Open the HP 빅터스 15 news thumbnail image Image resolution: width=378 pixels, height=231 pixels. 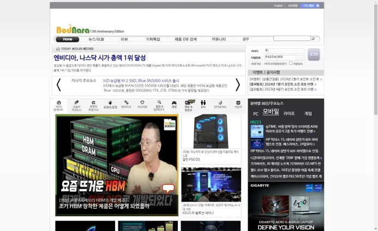click(x=257, y=143)
